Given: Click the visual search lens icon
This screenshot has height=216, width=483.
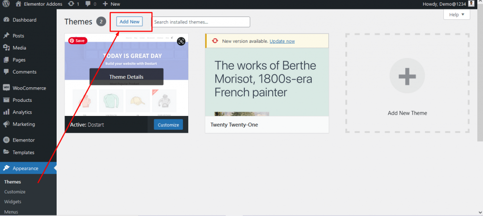Looking at the screenshot, I should (x=181, y=42).
